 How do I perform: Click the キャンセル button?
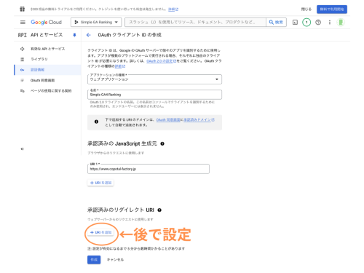point(115,260)
